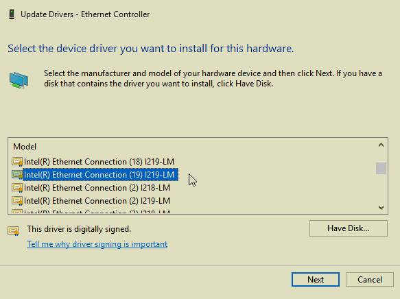This screenshot has height=299, width=400.
Task: Click signed-driver icon beside (19) I219-LM entry
Action: (17, 175)
